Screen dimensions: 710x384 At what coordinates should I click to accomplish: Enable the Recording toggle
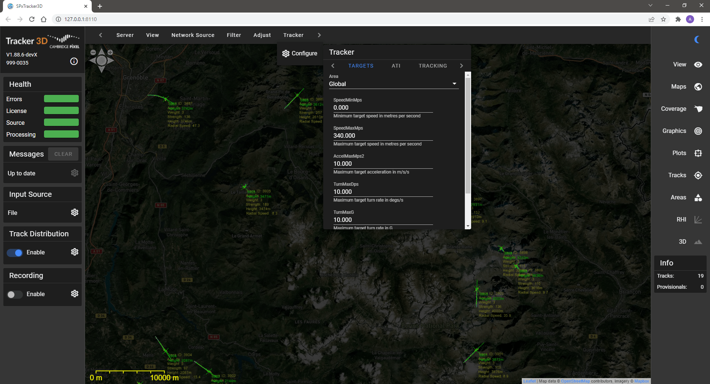[x=15, y=294]
